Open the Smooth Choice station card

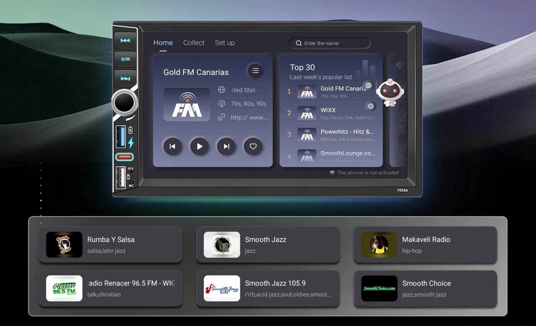coord(425,288)
